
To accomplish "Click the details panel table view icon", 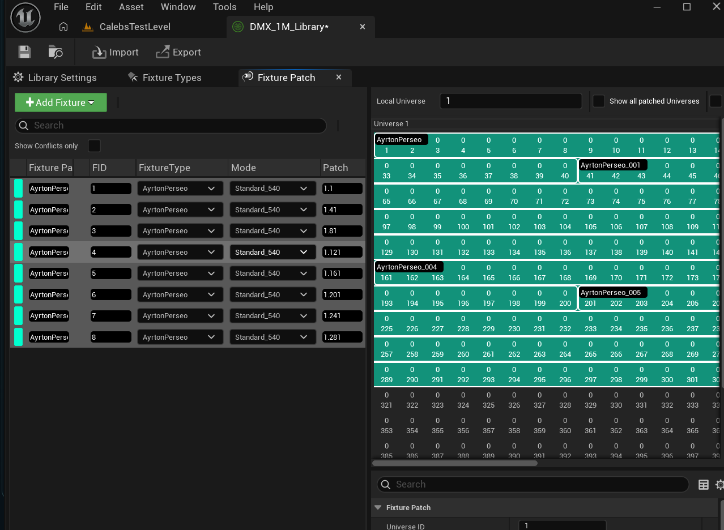I will pyautogui.click(x=704, y=485).
